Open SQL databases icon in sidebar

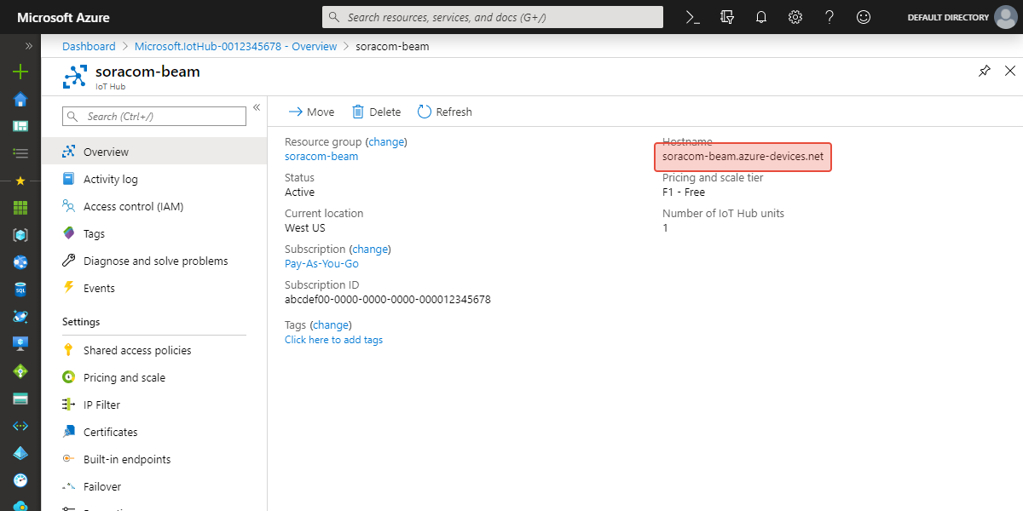20,290
